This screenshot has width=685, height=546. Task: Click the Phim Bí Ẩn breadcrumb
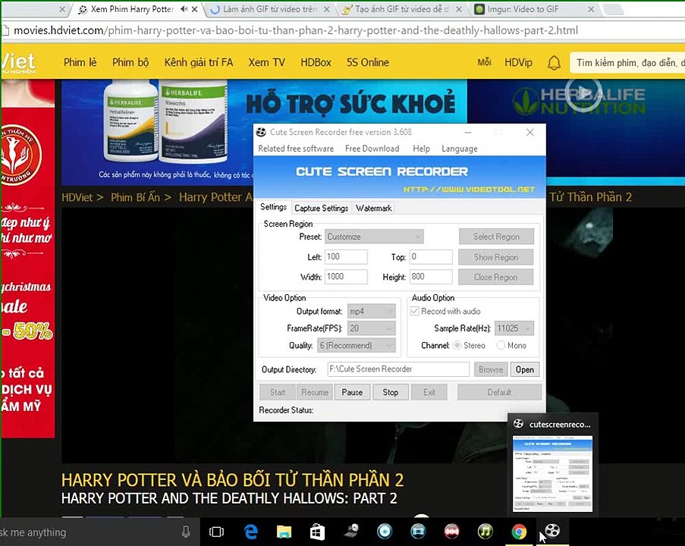135,197
